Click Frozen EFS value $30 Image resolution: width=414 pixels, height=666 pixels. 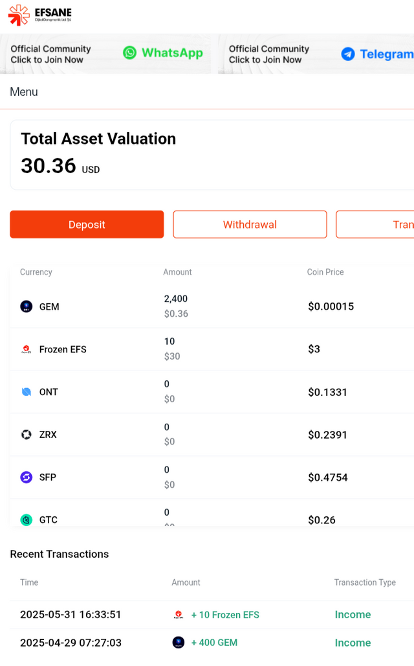pyautogui.click(x=172, y=356)
